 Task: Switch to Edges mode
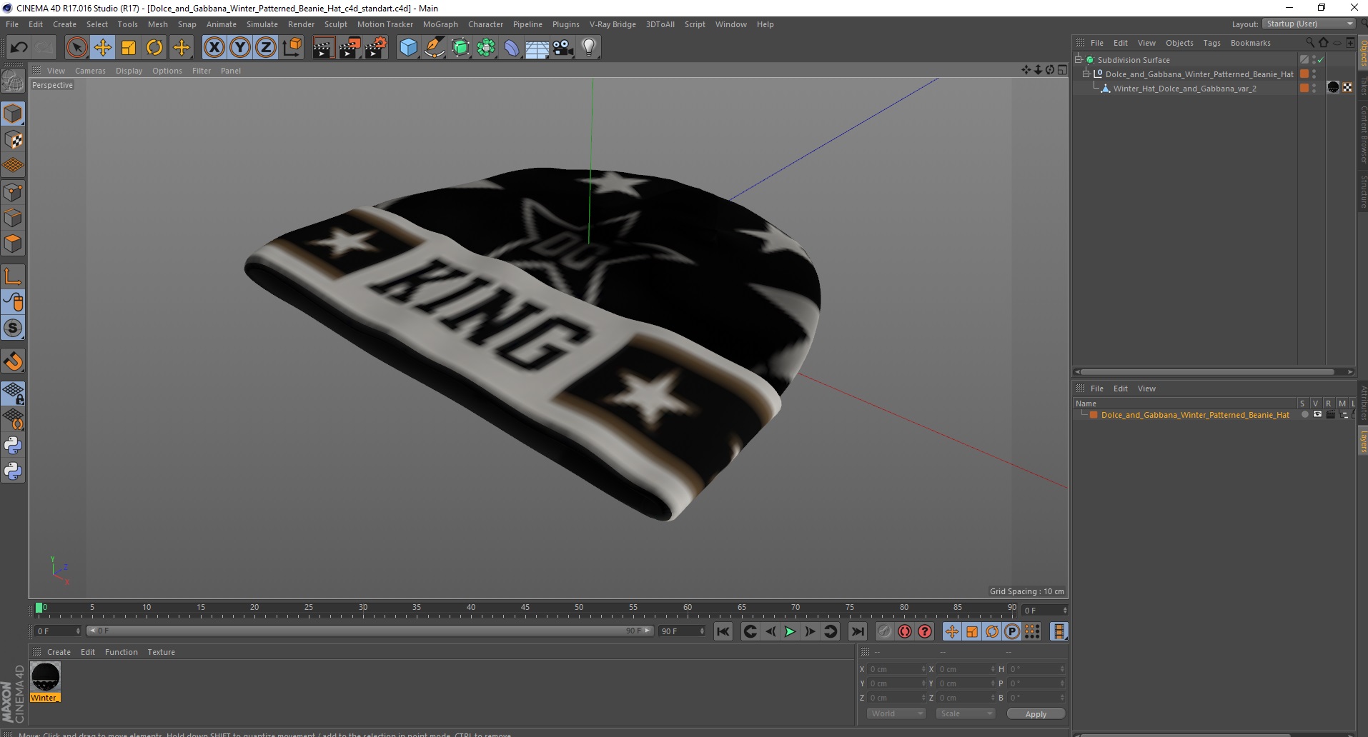pyautogui.click(x=13, y=218)
